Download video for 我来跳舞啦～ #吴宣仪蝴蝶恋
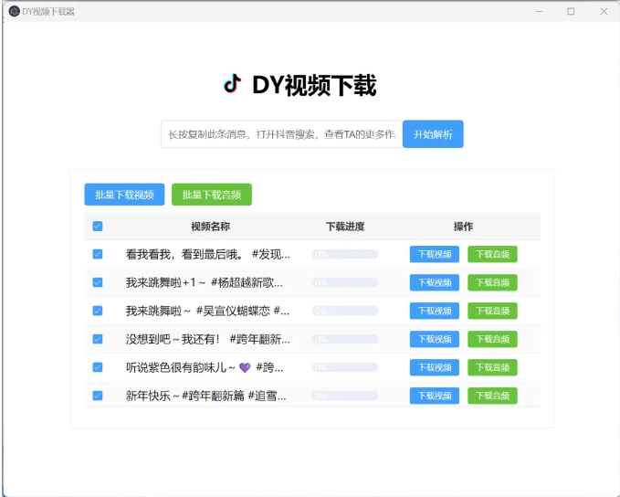The width and height of the screenshot is (620, 497). (435, 311)
